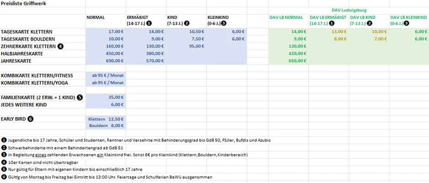429x183 pixels.
Task: Click circle 1 in DAV LB ERMÄßIGT header
Action: (332, 23)
